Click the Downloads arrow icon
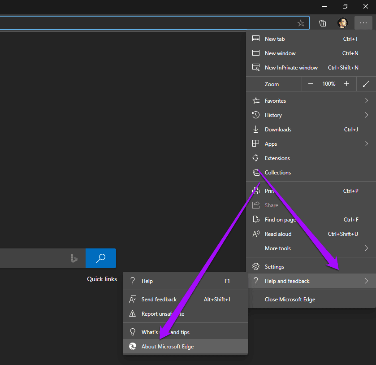376x365 pixels. [255, 129]
